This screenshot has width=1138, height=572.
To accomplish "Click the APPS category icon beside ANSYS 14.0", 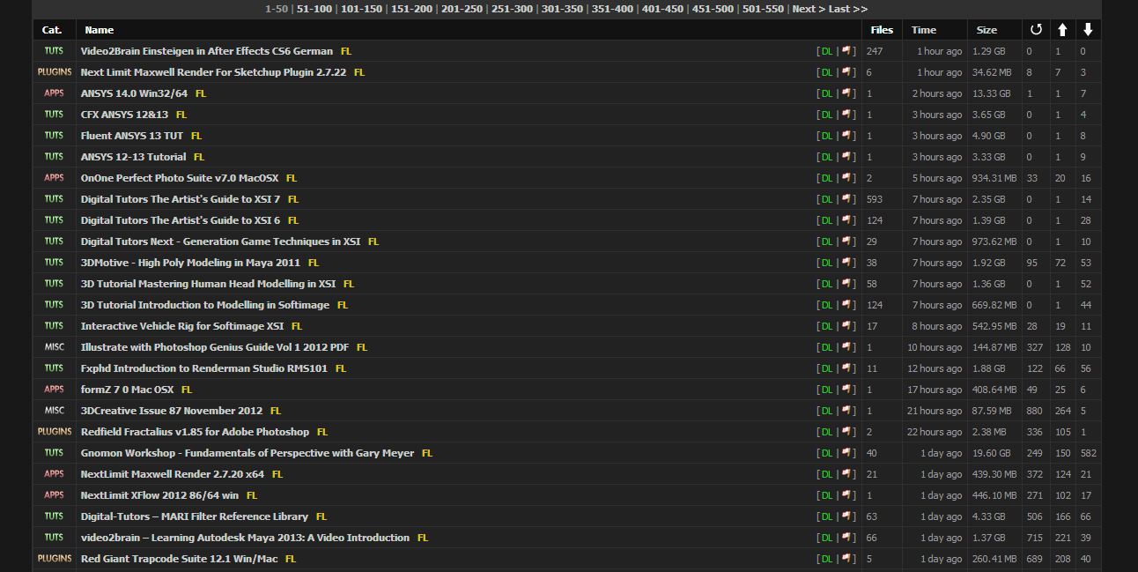I will click(x=54, y=93).
